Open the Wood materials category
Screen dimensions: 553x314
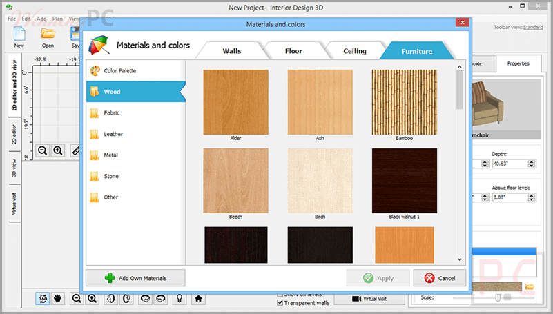(136, 92)
